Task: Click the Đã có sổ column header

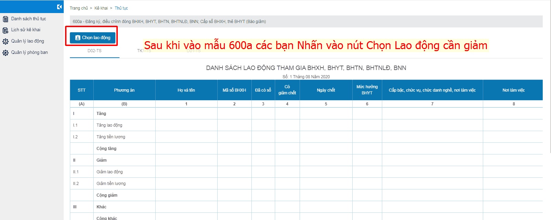Action: click(x=263, y=90)
